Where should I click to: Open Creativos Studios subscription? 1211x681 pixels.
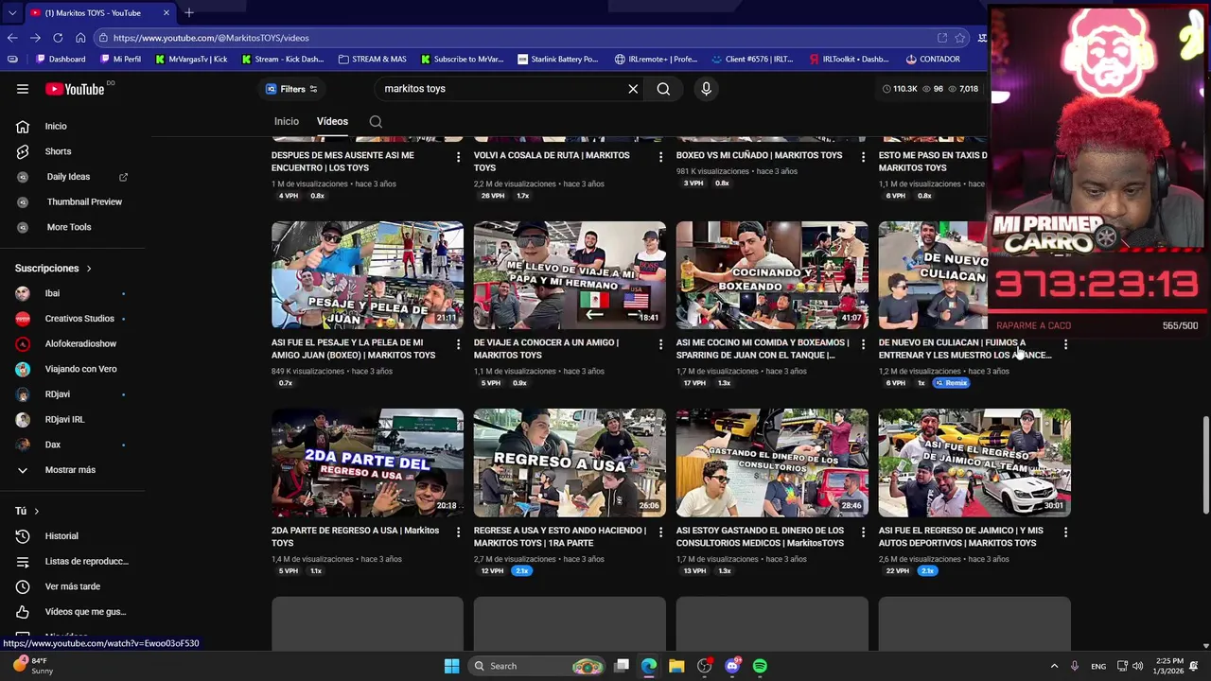(x=79, y=319)
